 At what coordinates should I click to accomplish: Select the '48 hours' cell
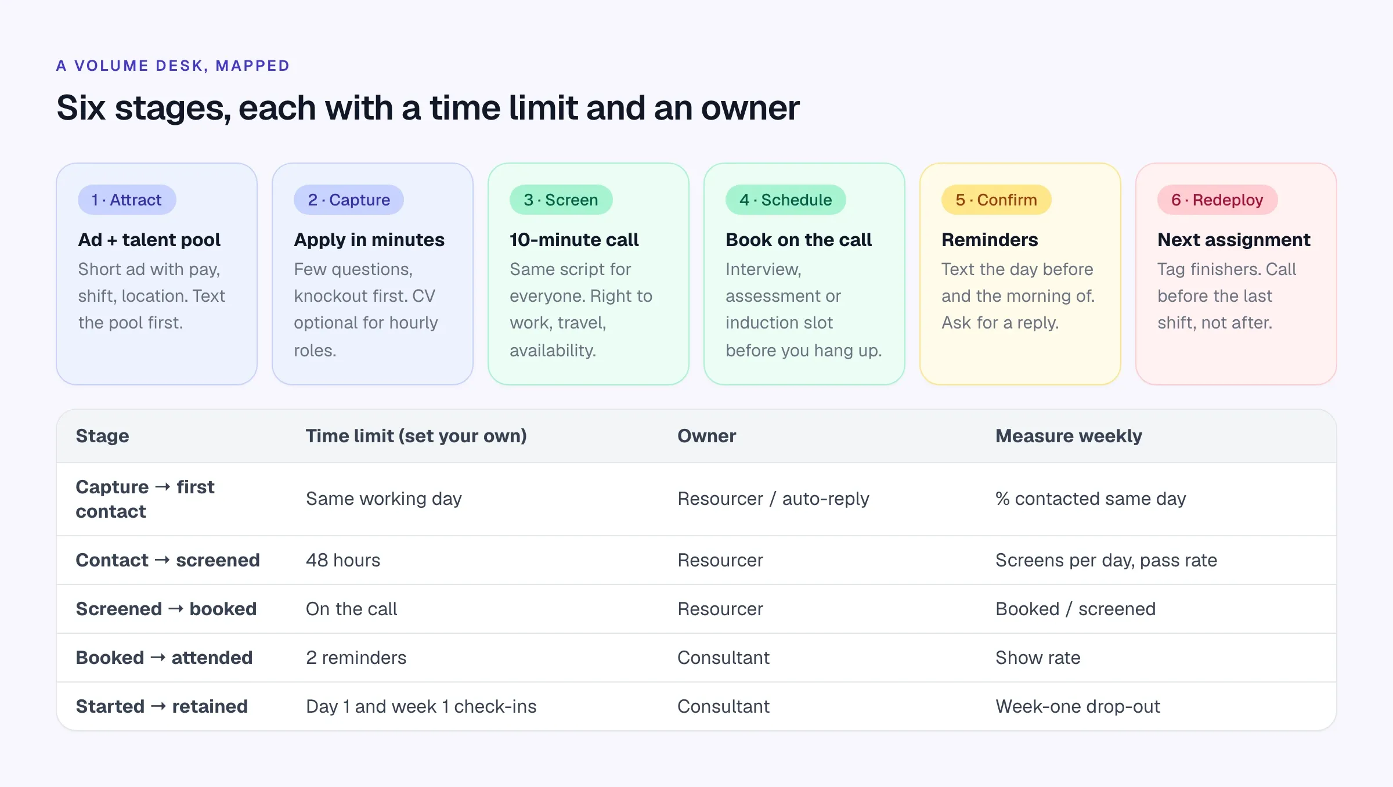343,560
